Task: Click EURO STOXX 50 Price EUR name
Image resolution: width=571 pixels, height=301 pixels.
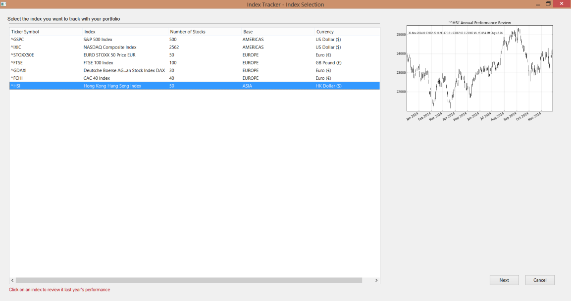Action: point(109,55)
